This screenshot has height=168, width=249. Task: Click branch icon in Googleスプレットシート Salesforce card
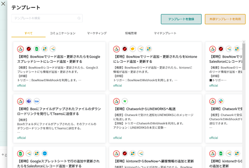coord(29,154)
